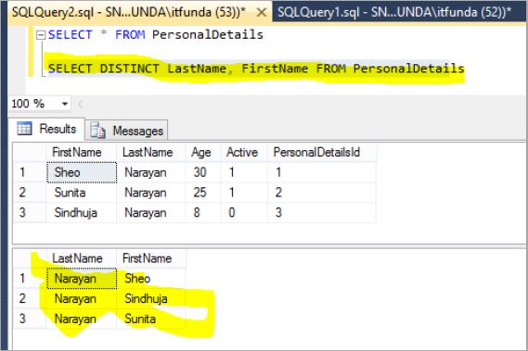Screen dimensions: 528x351
Task: Click Narayan cell beside Sunita in DISTINCT results
Action: [82, 319]
